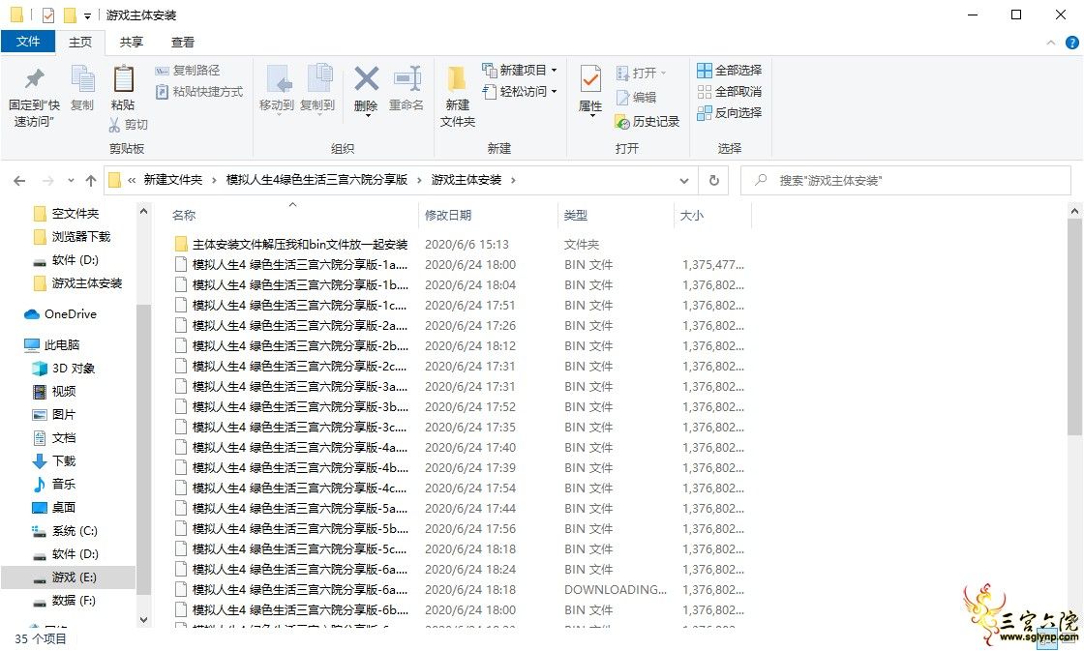
Task: Go up one folder level arrow
Action: [x=91, y=180]
